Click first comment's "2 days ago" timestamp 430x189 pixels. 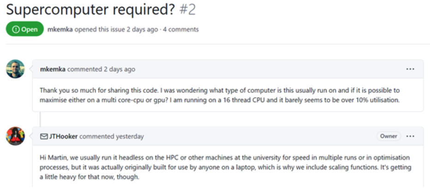click(119, 69)
